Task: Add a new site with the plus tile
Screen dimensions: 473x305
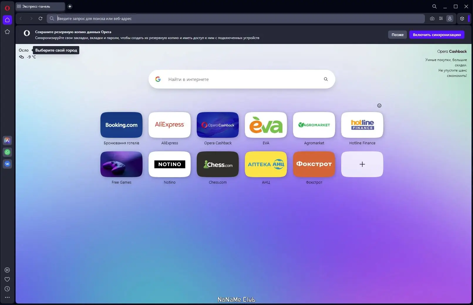Action: pos(362,164)
